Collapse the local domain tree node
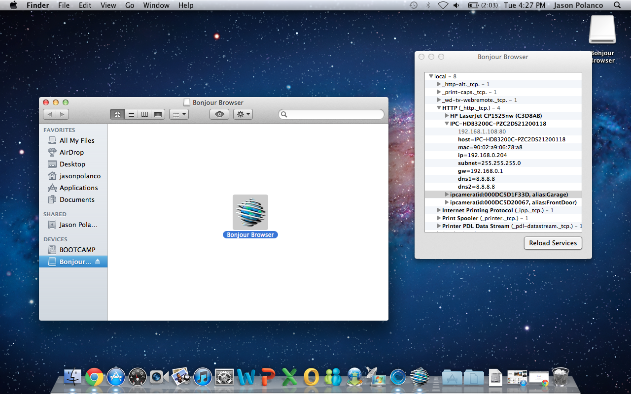 pyautogui.click(x=431, y=76)
